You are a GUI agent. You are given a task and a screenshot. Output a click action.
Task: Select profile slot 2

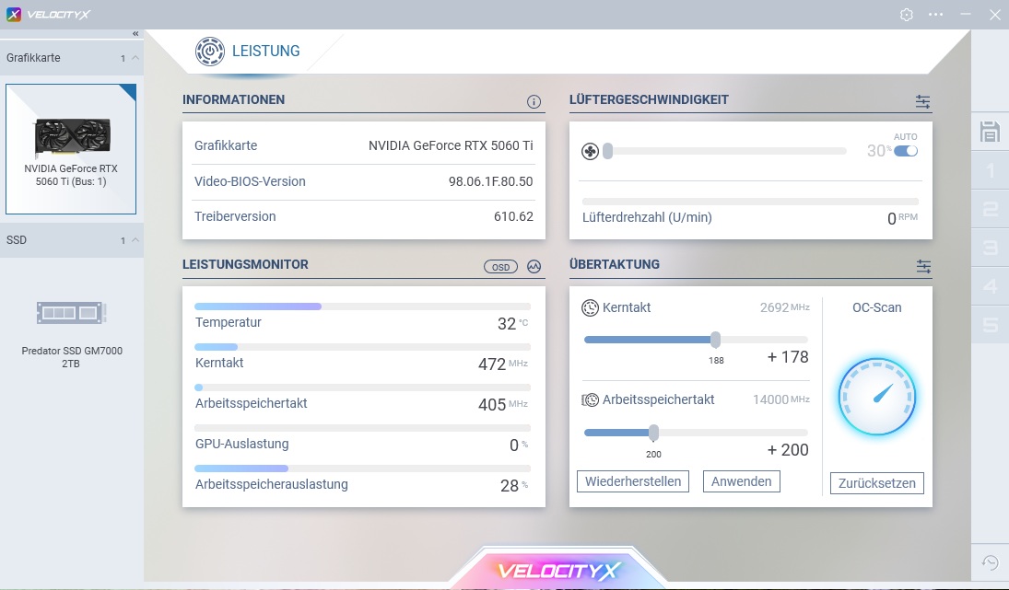990,209
